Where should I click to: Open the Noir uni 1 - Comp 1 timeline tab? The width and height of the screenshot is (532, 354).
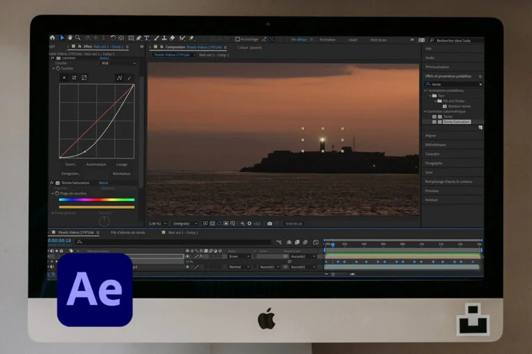(x=183, y=233)
